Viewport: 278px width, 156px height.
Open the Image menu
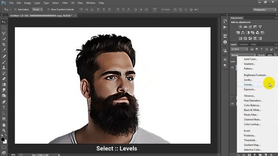27,3
